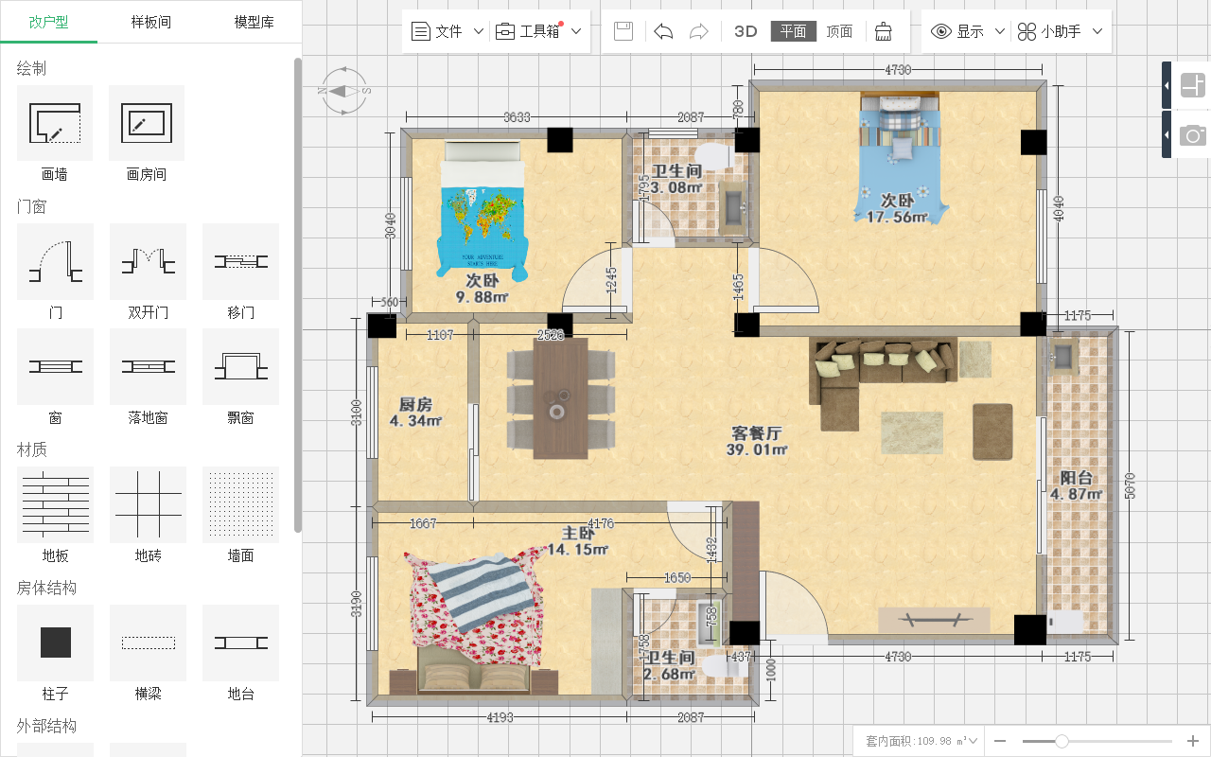1211x757 pixels.
Task: Select the 次卧 9.88㎡ room label
Action: (482, 289)
